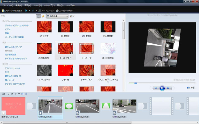Click the green circle transition cell

click(69, 106)
